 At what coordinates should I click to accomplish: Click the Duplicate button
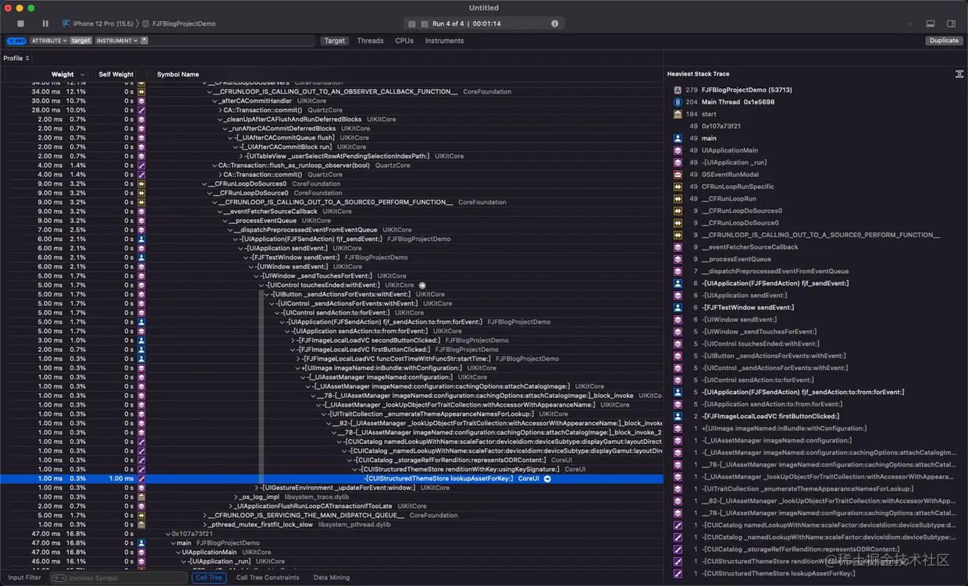tap(944, 41)
